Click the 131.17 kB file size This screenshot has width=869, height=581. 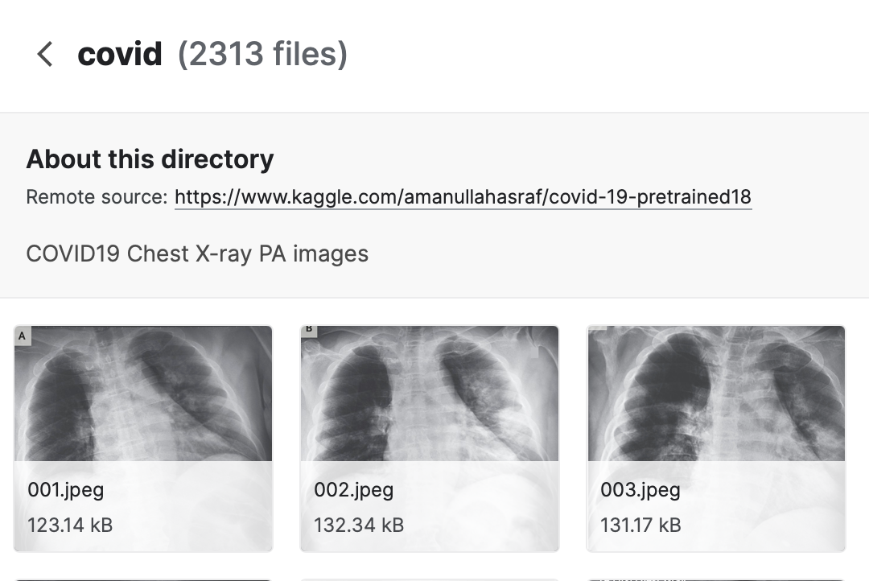(x=640, y=525)
